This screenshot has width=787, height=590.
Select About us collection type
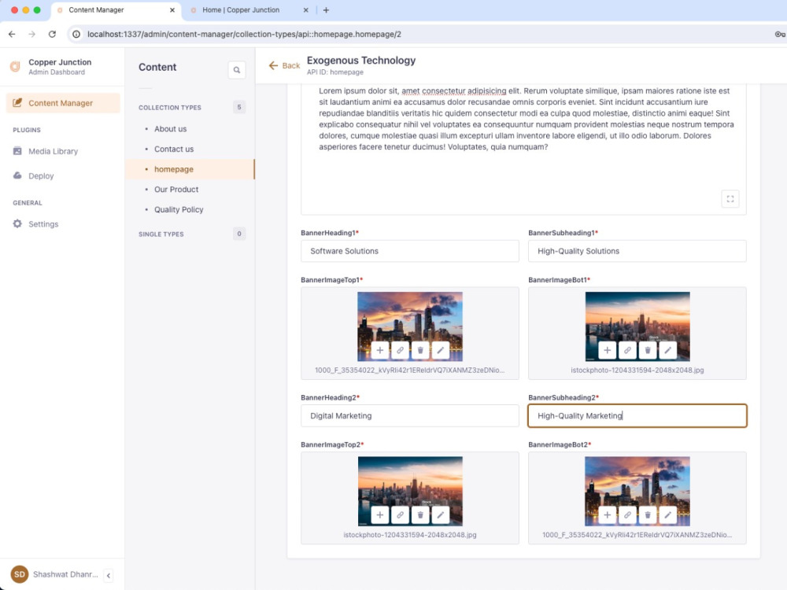170,129
